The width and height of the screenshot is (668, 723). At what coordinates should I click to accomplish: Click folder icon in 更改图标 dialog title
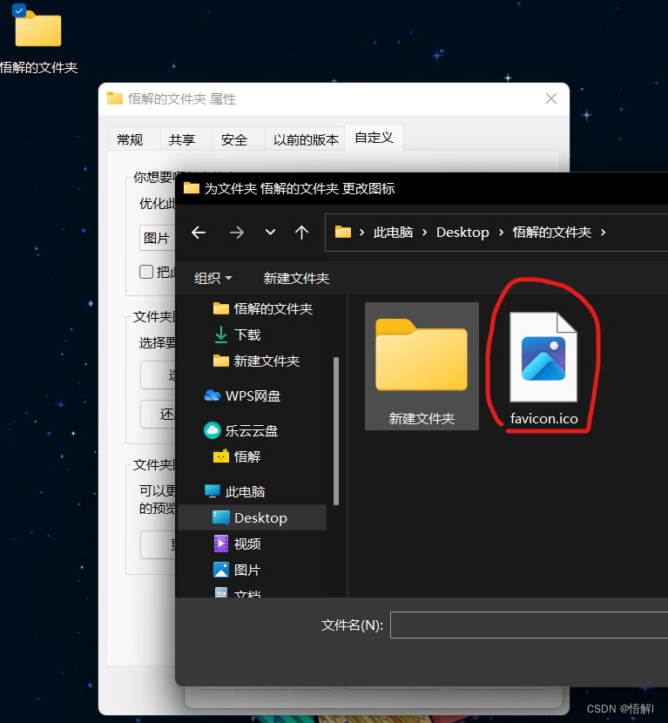192,188
